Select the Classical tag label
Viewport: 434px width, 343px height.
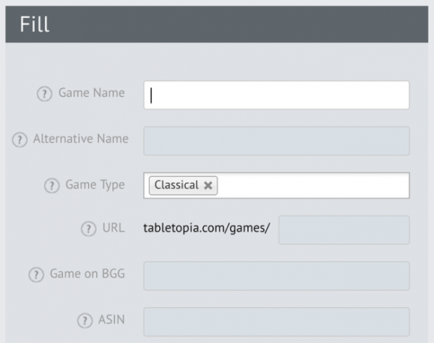click(176, 185)
